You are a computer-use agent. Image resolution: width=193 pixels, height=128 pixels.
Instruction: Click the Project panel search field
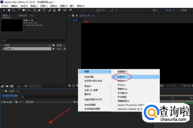pyautogui.click(x=33, y=41)
